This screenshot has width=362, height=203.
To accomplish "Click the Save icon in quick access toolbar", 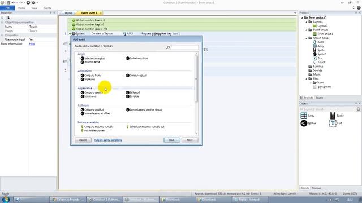I will pos(8,2).
